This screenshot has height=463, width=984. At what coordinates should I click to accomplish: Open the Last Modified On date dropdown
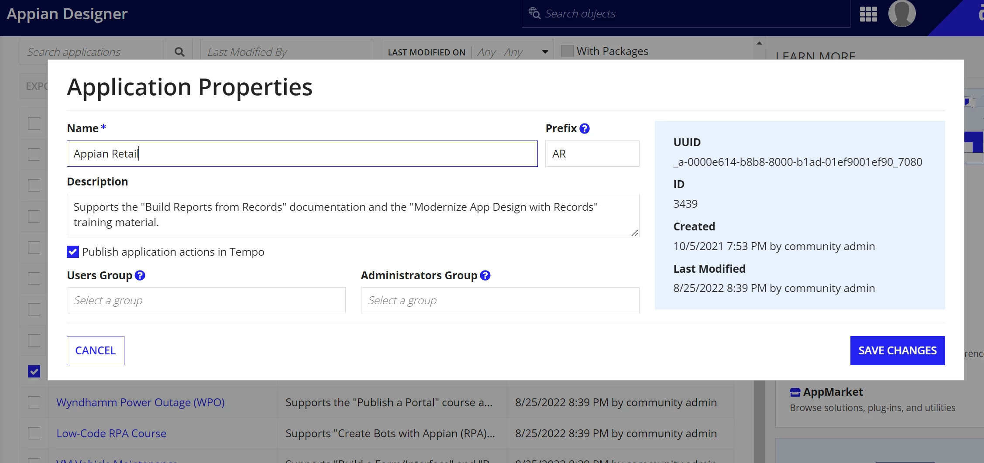[x=467, y=52]
